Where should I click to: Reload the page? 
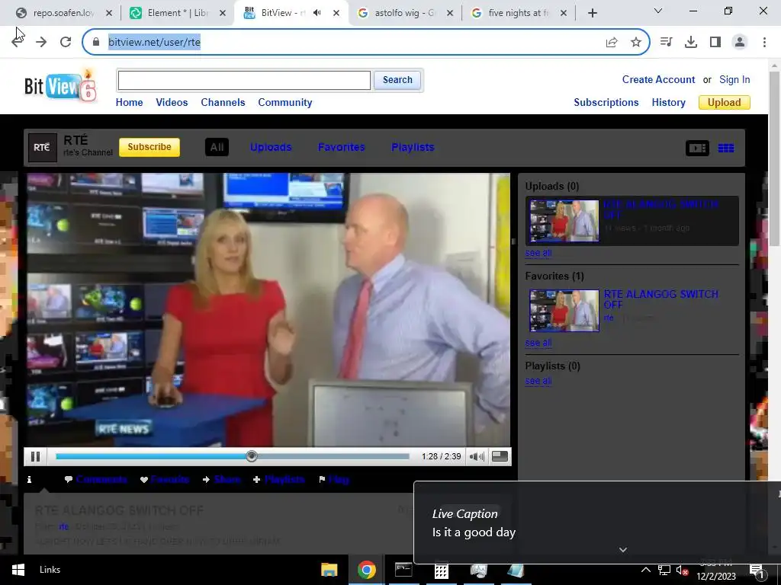click(66, 42)
